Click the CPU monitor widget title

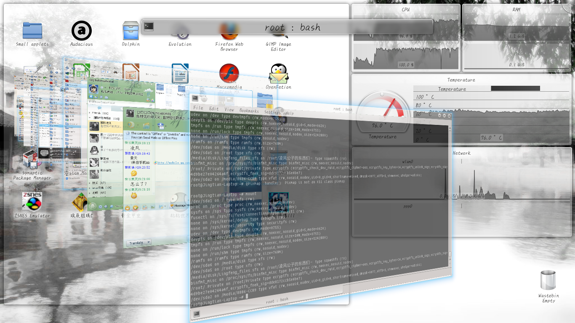point(406,10)
